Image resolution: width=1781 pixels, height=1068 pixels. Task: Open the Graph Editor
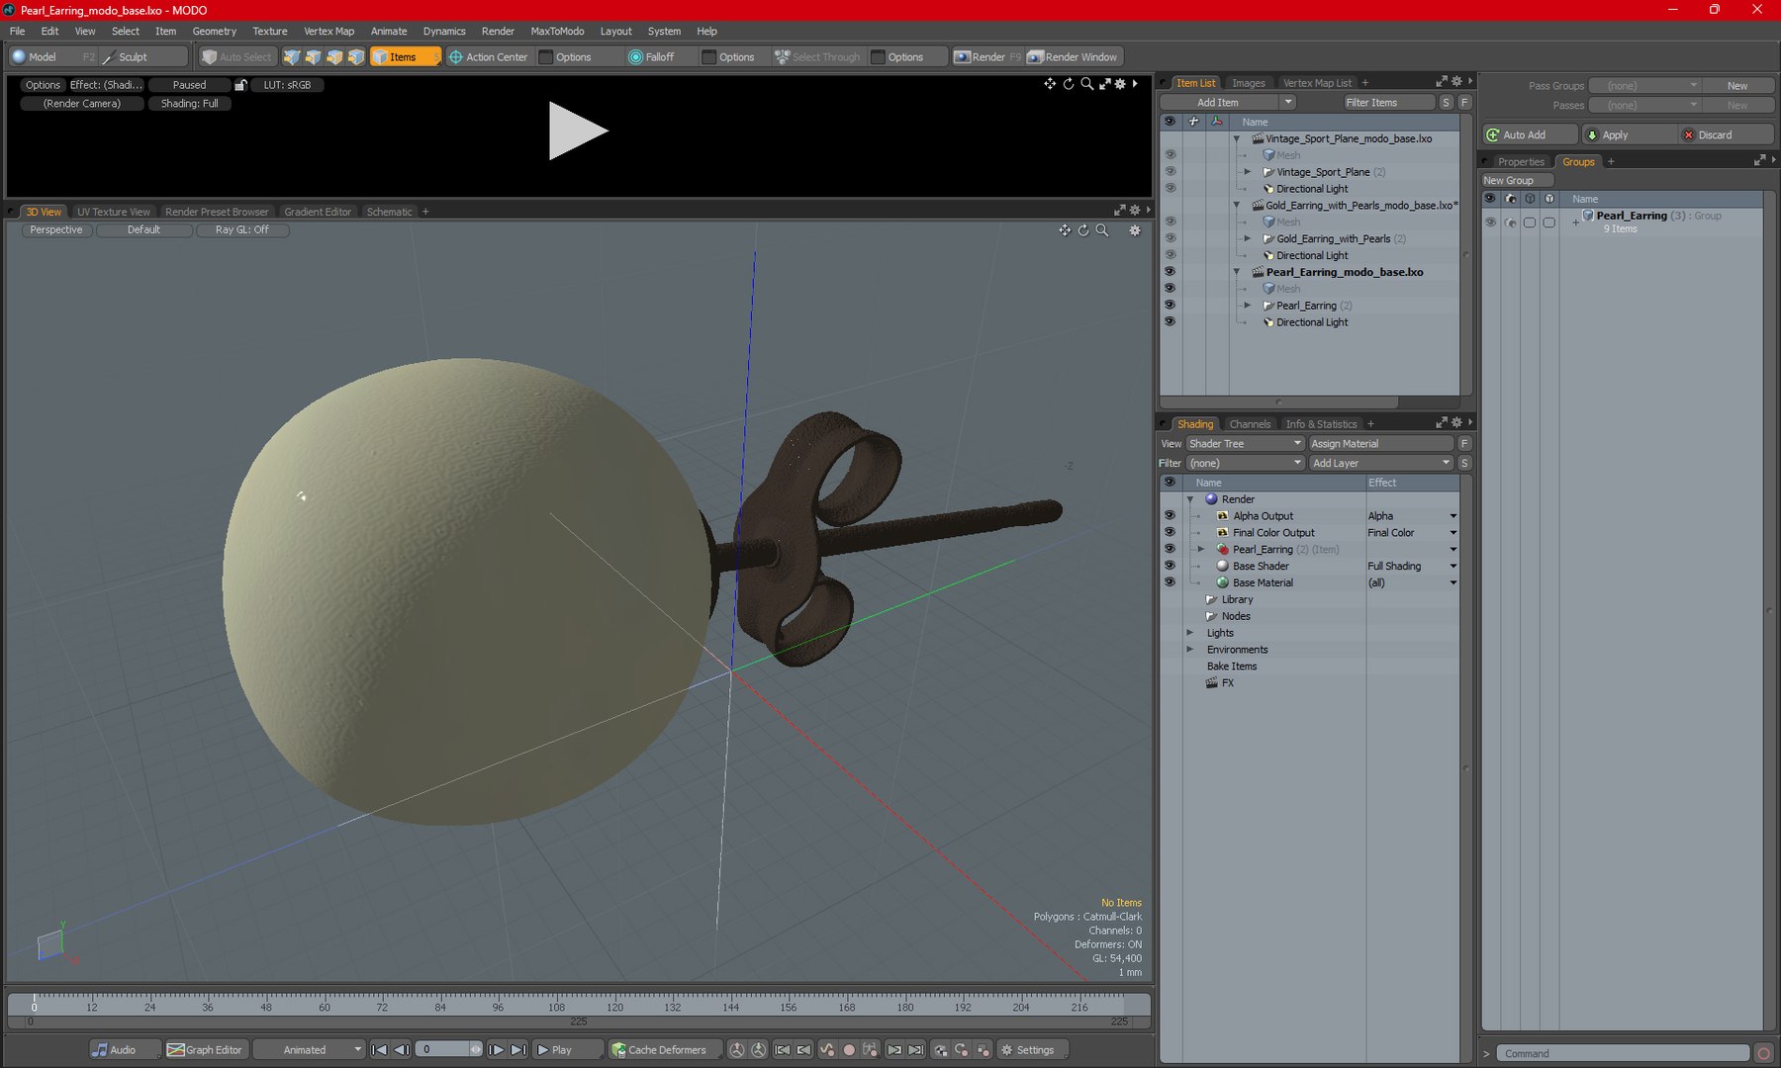click(x=205, y=1050)
